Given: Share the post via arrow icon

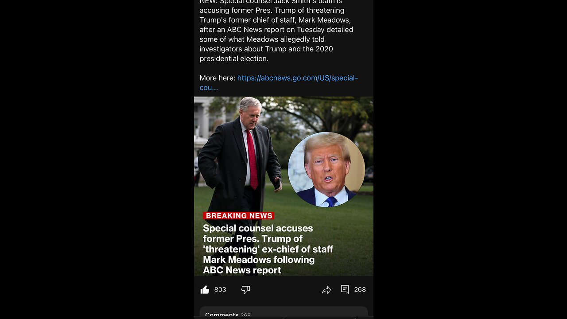Looking at the screenshot, I should (326, 290).
